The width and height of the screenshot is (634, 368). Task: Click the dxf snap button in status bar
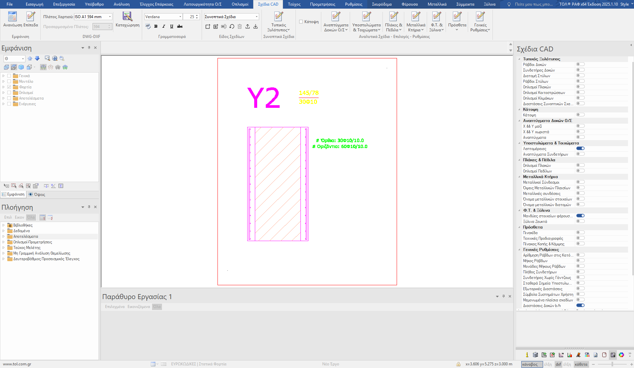coord(558,364)
